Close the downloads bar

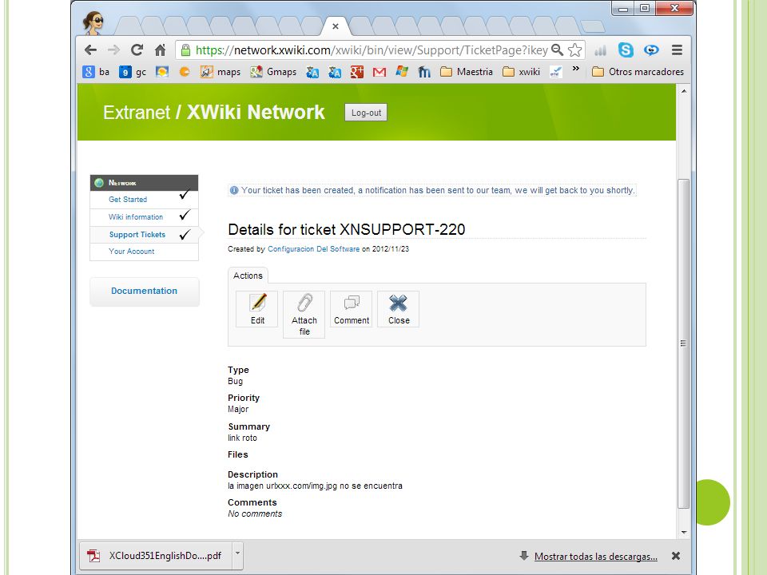tap(676, 556)
